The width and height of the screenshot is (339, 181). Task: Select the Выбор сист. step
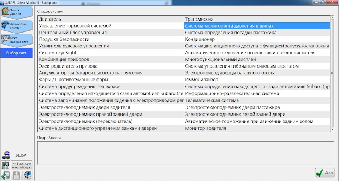point(17,53)
